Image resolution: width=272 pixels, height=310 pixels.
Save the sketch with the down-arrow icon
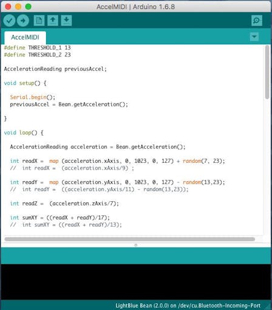click(66, 21)
